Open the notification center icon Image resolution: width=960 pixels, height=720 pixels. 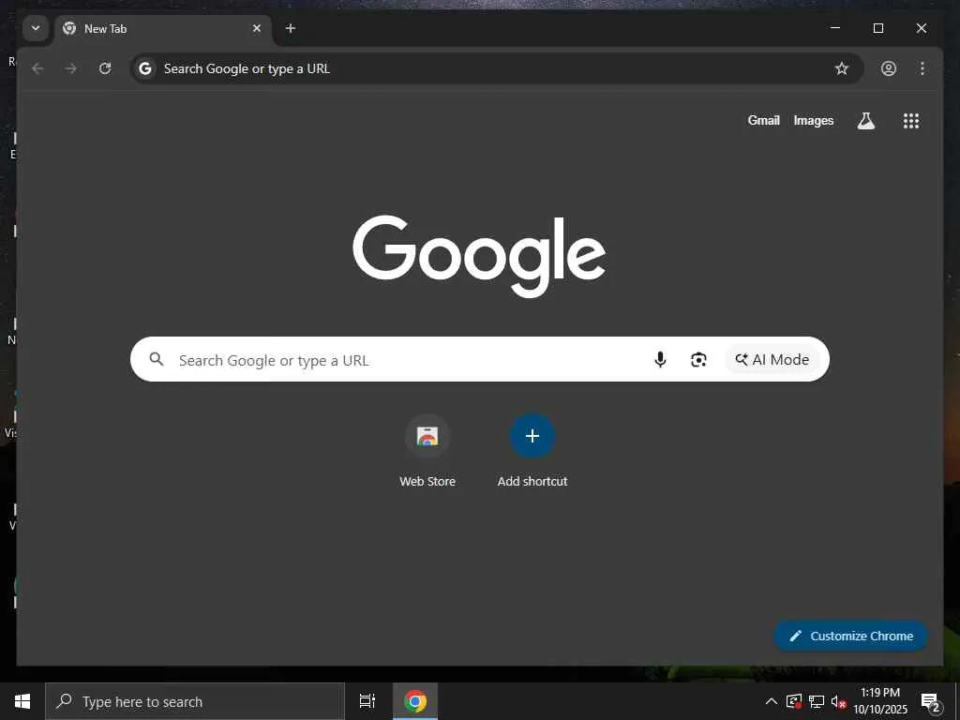[930, 701]
